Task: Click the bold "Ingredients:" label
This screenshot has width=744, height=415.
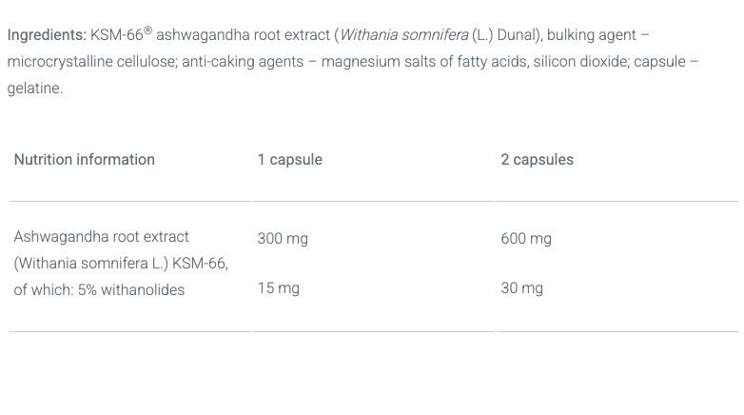Action: pos(47,35)
